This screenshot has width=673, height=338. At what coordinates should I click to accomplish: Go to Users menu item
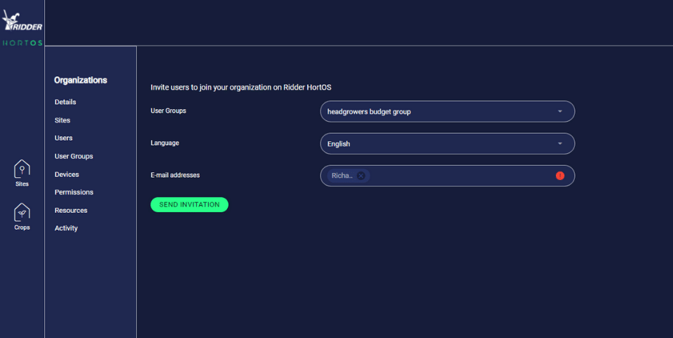(64, 138)
